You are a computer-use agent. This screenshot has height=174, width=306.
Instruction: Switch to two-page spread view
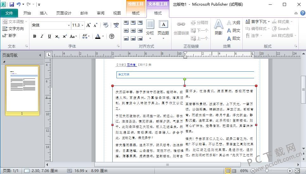click(x=234, y=171)
